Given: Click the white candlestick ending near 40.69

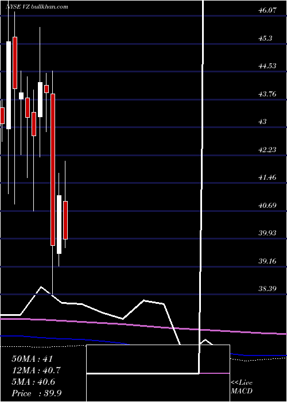Looking at the screenshot, I should coord(59,225).
